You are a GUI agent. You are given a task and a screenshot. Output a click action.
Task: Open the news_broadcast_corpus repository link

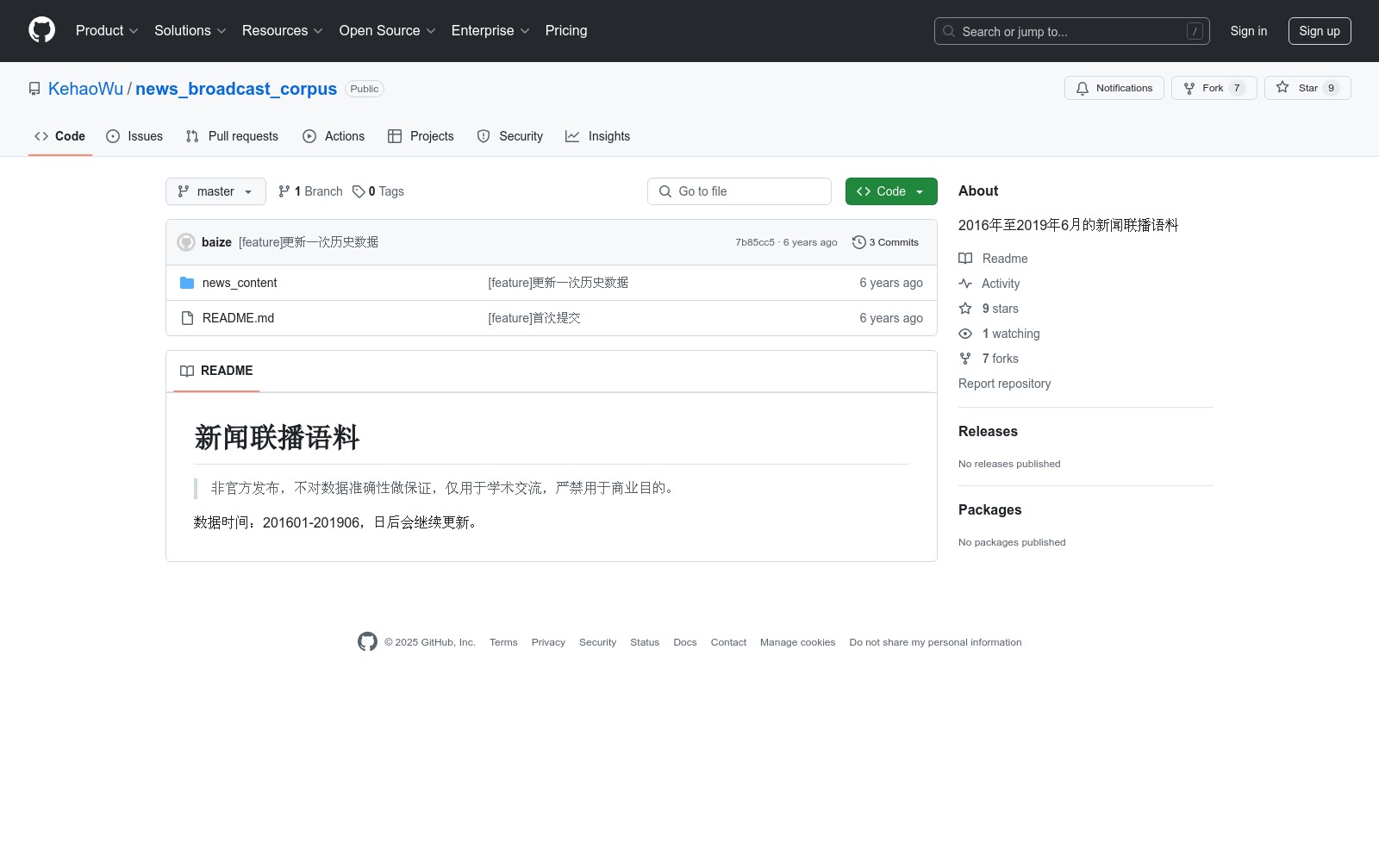pyautogui.click(x=236, y=89)
